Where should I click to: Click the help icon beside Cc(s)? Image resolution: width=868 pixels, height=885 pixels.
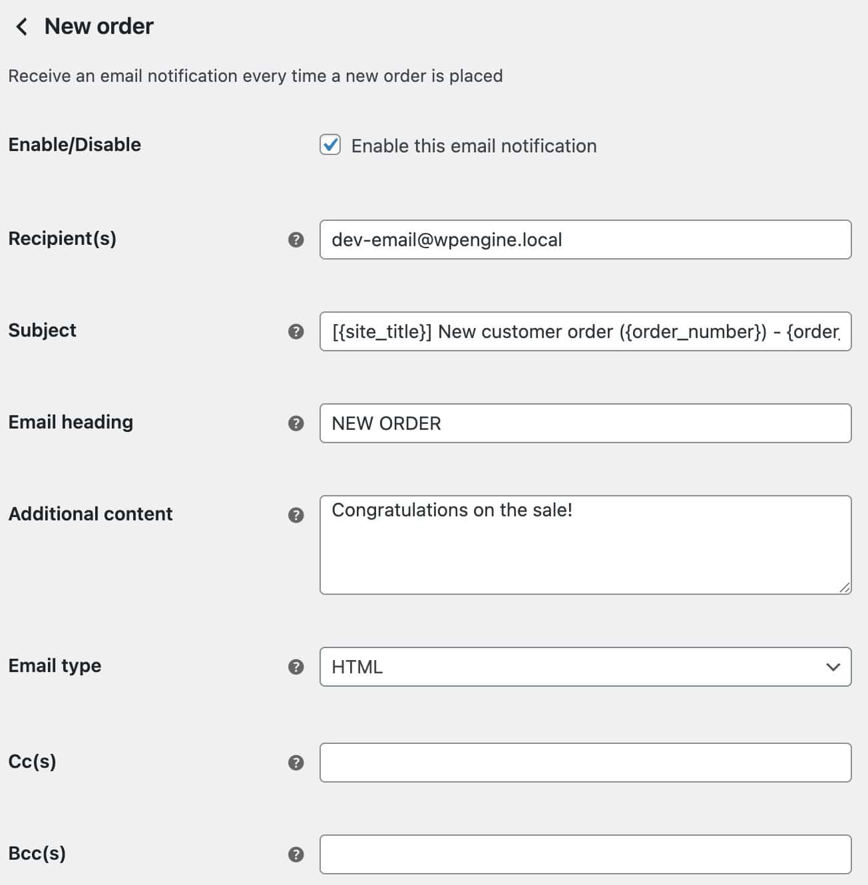point(295,764)
